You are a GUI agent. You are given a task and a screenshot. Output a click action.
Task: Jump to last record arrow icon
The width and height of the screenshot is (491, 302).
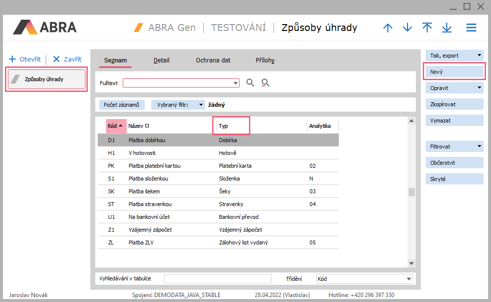pyautogui.click(x=447, y=28)
